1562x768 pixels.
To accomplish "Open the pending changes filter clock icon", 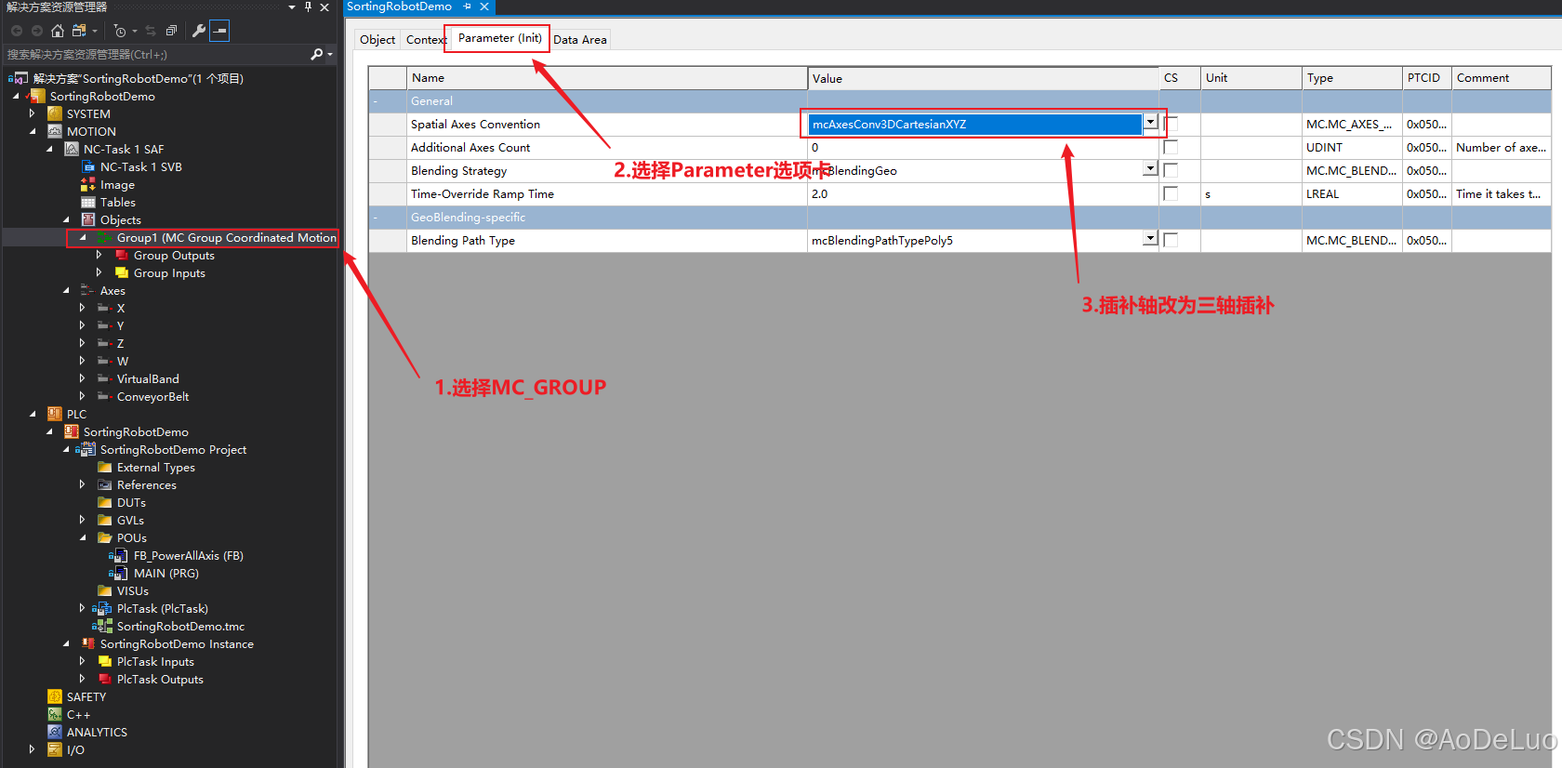I will tap(120, 31).
